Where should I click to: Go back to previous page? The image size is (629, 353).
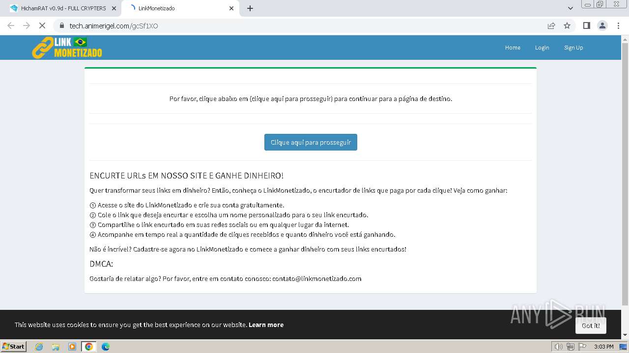(x=11, y=25)
